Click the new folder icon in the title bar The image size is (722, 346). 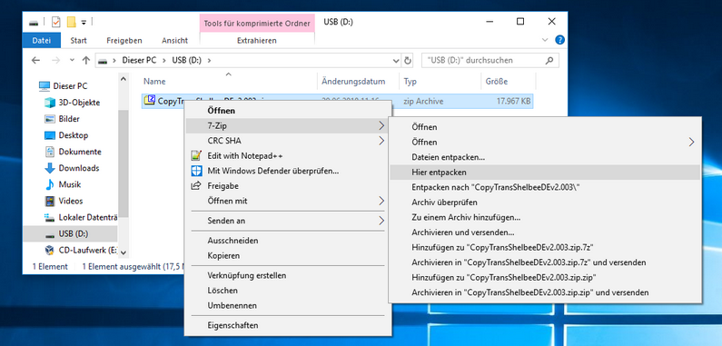click(72, 22)
